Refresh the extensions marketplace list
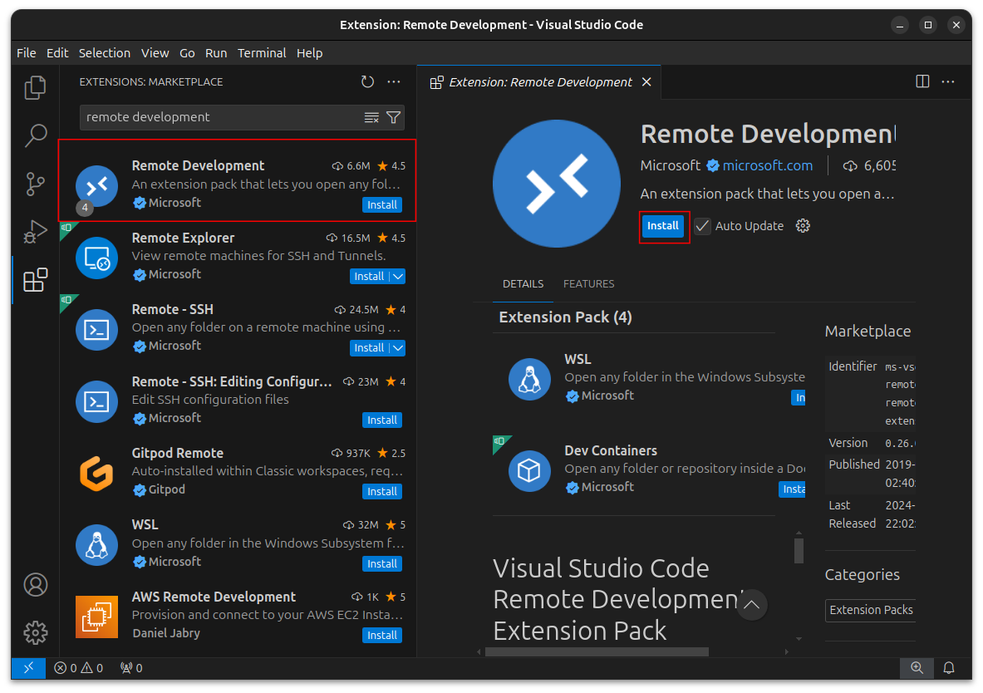The height and width of the screenshot is (693, 983). click(367, 81)
